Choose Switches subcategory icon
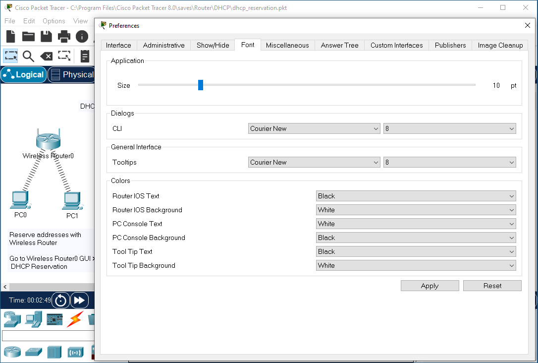Image resolution: width=538 pixels, height=363 pixels. click(x=34, y=352)
